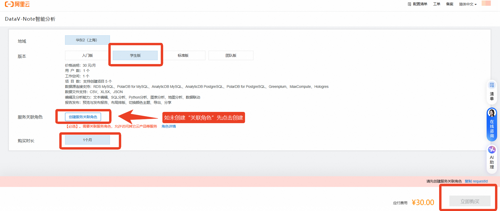Screen dimensions: 500x211
Task: Open the 配置清单 list icon
Action: point(409,4)
